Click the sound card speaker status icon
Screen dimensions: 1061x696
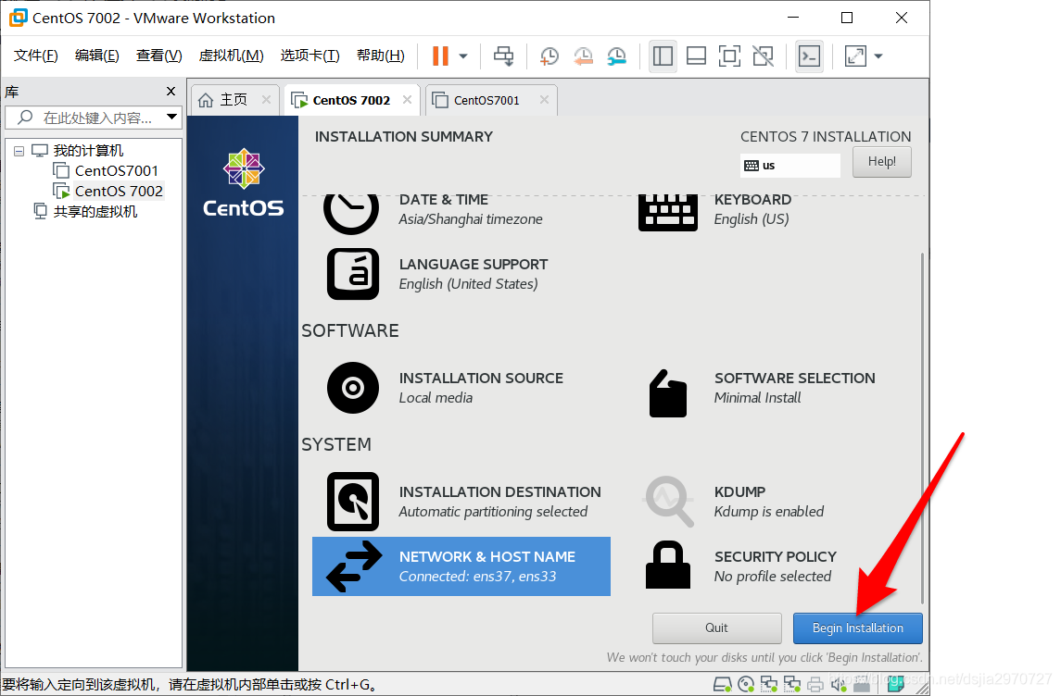839,685
